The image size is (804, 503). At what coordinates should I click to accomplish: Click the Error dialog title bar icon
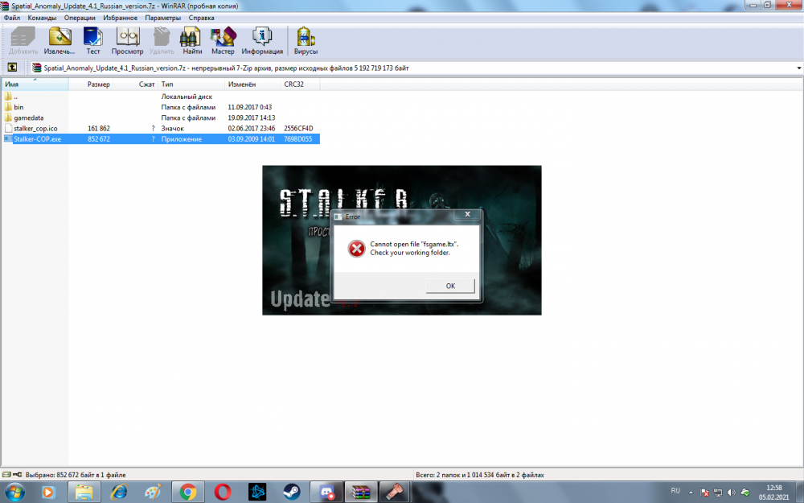coord(338,216)
